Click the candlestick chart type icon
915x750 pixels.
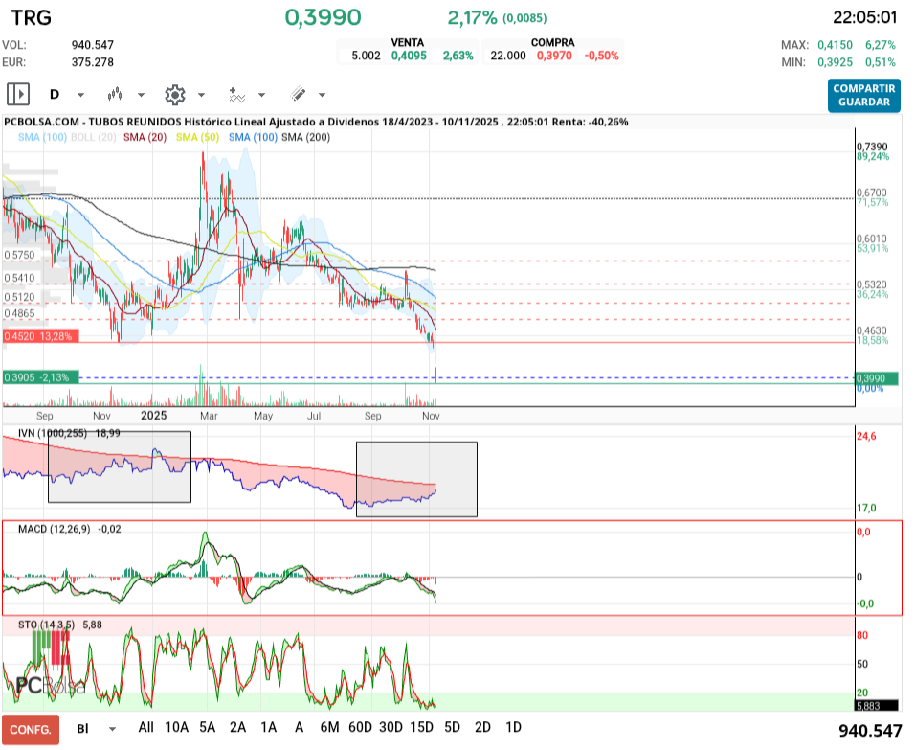(116, 94)
